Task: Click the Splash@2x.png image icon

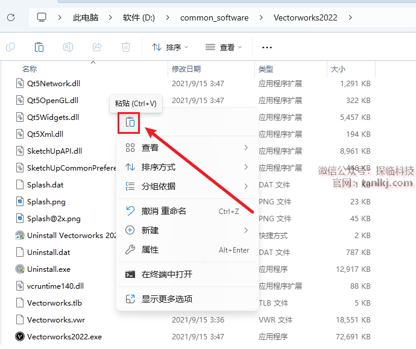Action: [20, 219]
